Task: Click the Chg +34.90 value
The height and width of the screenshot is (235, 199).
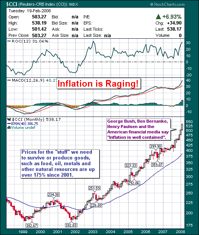Action: tap(174, 23)
